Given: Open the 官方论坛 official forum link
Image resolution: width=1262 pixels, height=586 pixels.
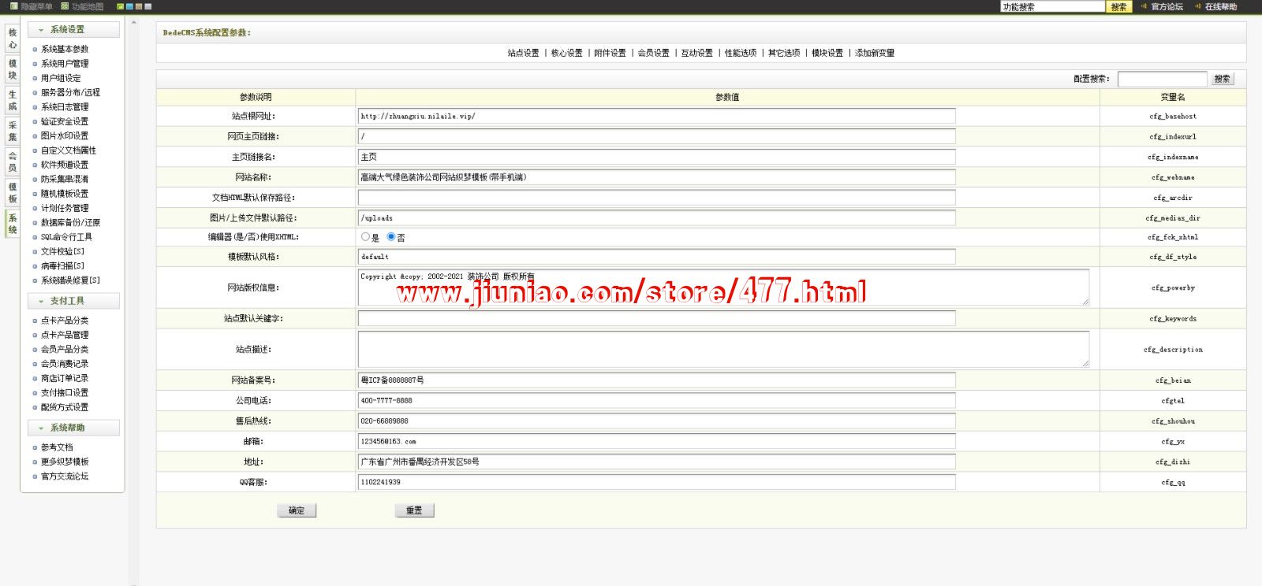Looking at the screenshot, I should [1167, 6].
